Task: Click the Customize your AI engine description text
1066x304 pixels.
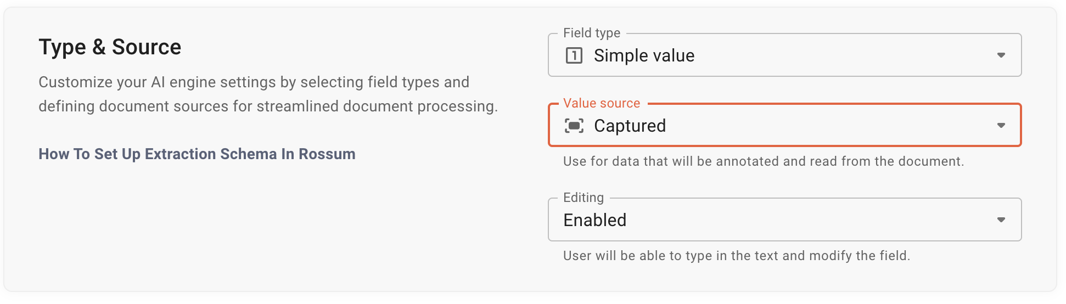Action: pos(268,94)
